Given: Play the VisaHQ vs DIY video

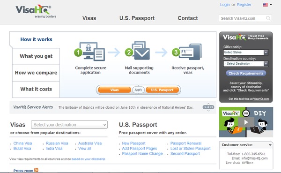Looking at the screenshot, I should pyautogui.click(x=246, y=122).
